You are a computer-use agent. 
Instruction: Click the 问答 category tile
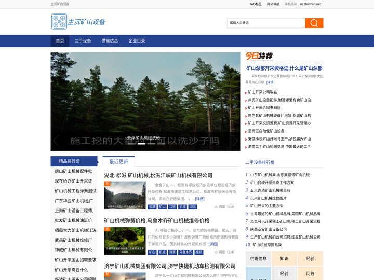[x=310, y=274]
